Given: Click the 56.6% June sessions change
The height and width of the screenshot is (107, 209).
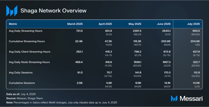Looking at the screenshot, I should 167,86.
